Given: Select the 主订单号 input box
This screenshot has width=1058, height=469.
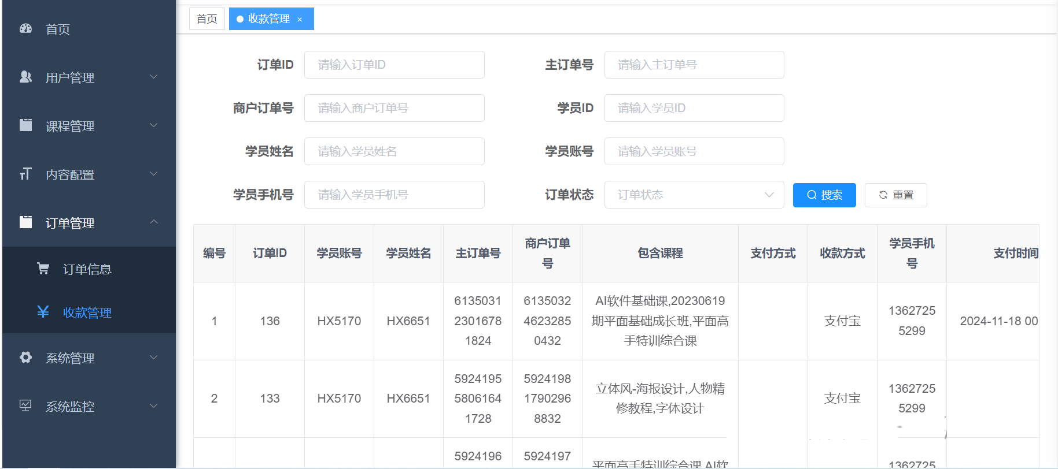Looking at the screenshot, I should pyautogui.click(x=694, y=65).
